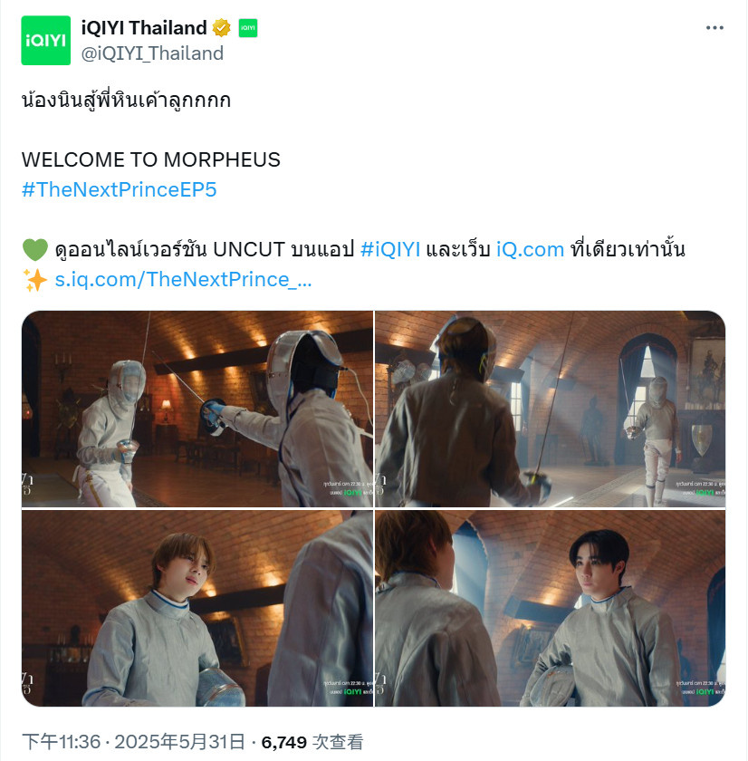Screen dimensions: 748x761
Task: Click the post timestamp 下午11:36
Action: pos(61,742)
